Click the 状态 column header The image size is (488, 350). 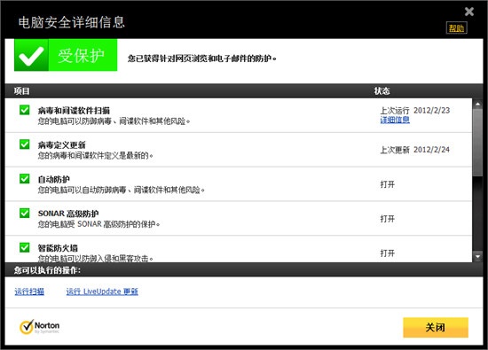pyautogui.click(x=382, y=91)
